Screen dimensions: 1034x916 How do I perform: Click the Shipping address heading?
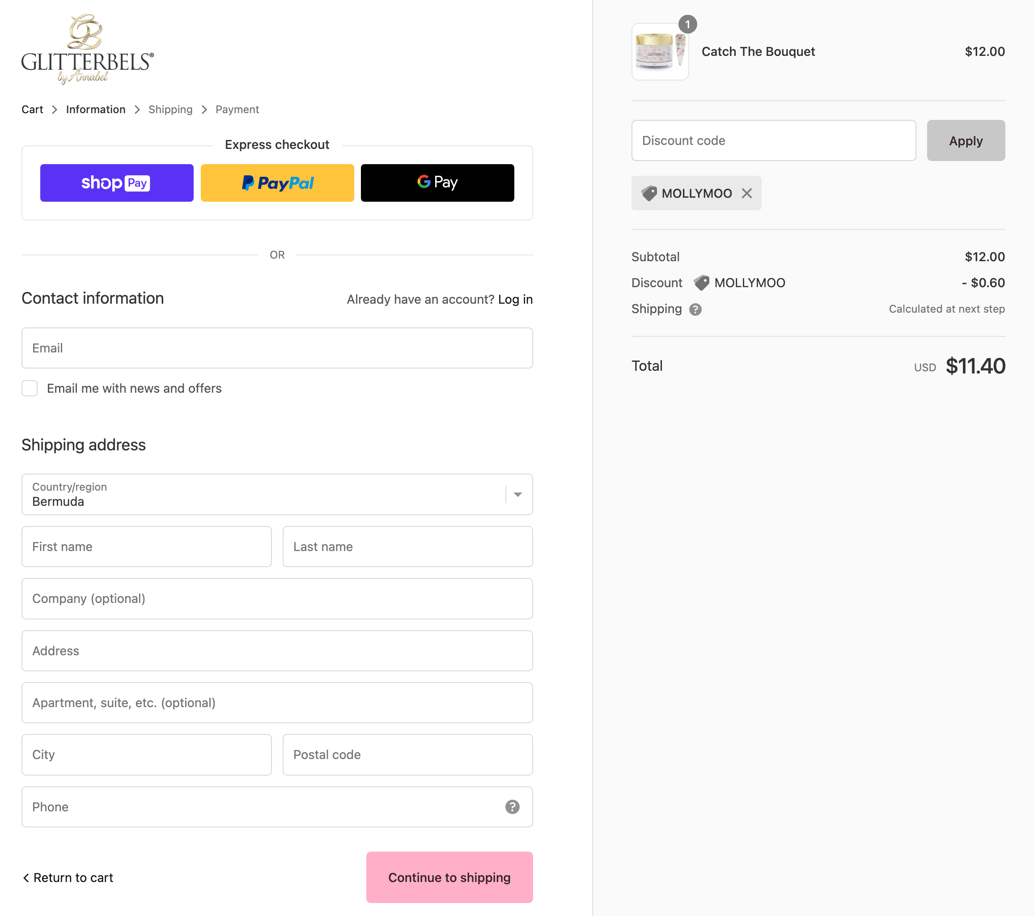[x=84, y=445]
